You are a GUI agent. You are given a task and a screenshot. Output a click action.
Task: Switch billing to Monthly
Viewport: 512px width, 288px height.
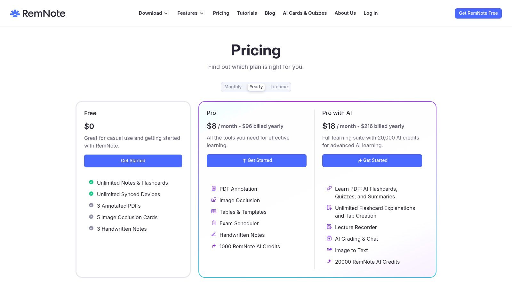233,87
